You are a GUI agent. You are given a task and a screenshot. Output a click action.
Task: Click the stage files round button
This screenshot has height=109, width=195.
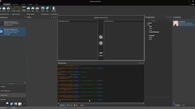(x=101, y=37)
